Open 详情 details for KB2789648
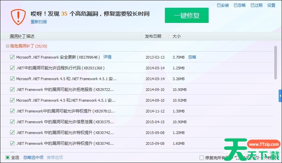 tap(107, 57)
